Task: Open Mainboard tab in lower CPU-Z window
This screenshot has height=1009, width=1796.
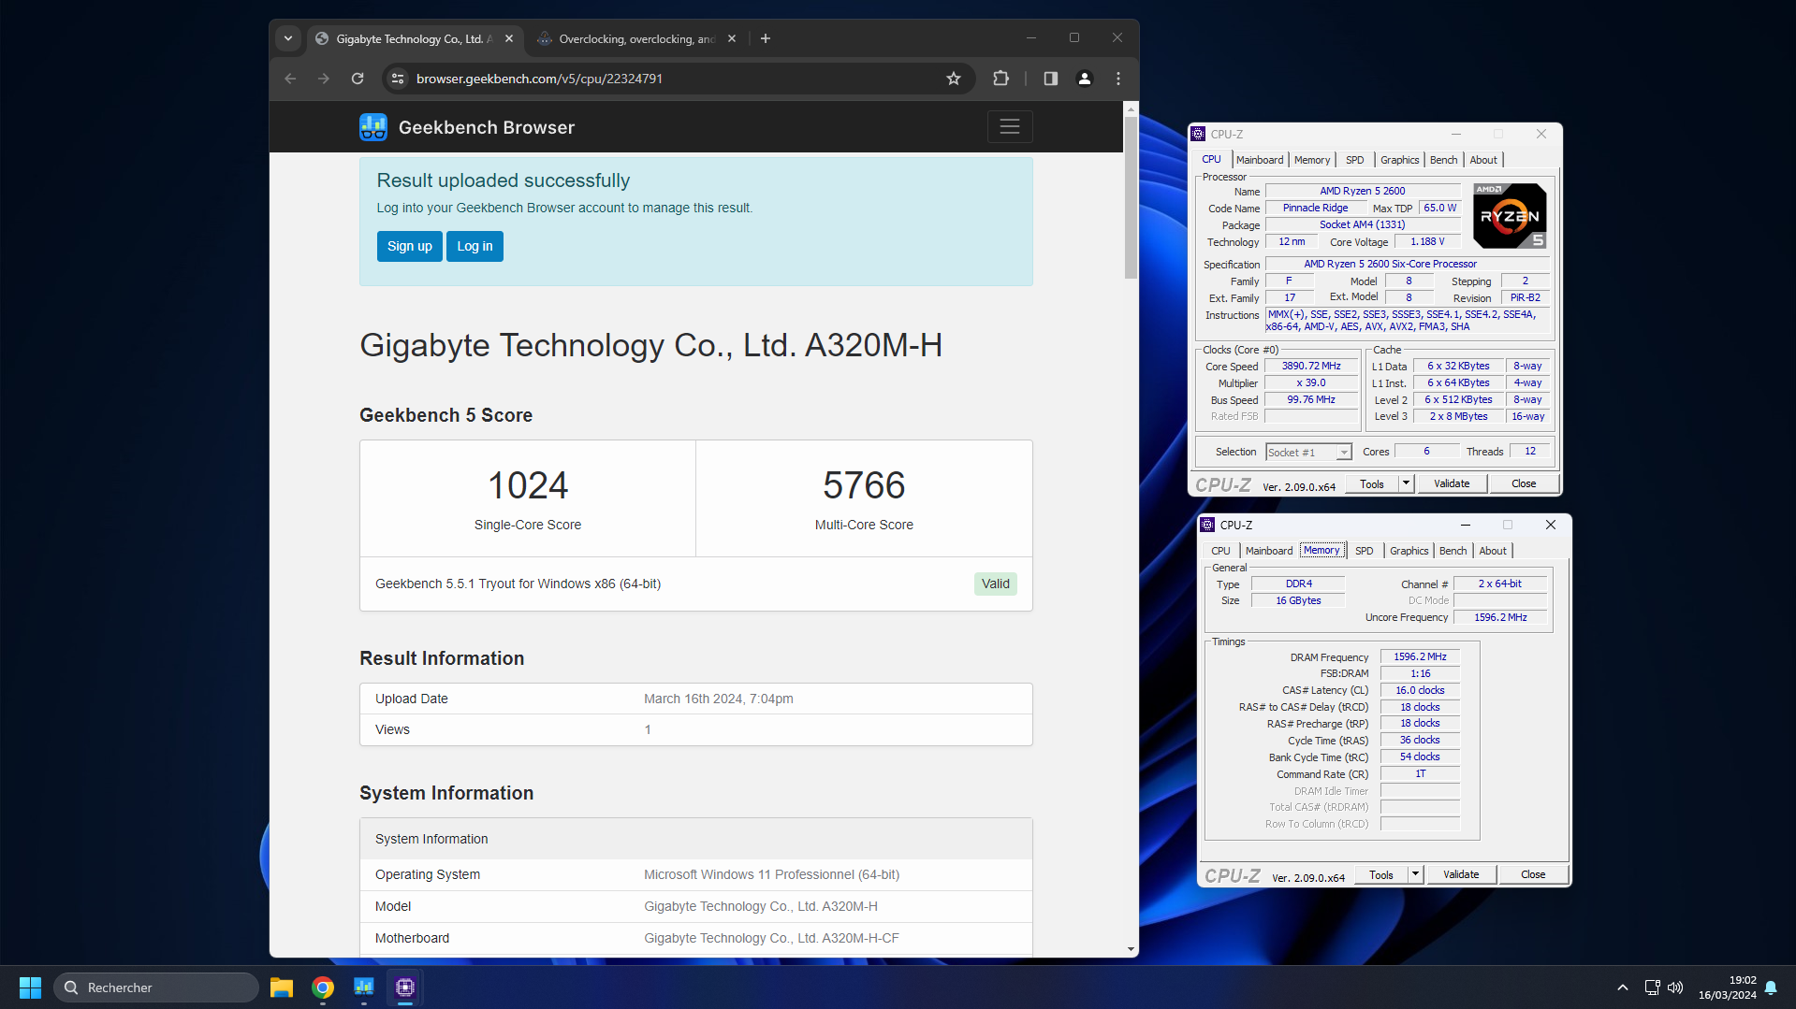Action: click(1269, 551)
